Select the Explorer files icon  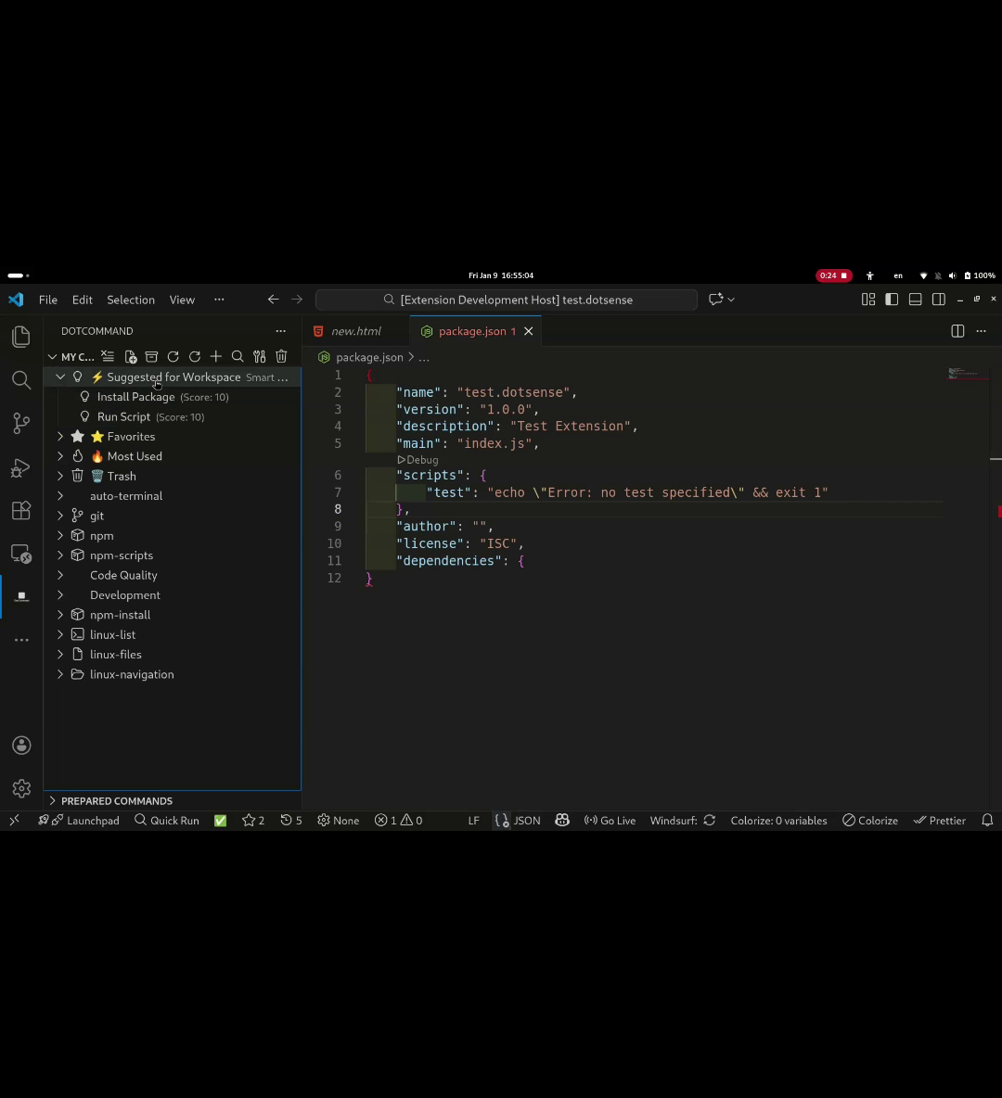pyautogui.click(x=20, y=337)
